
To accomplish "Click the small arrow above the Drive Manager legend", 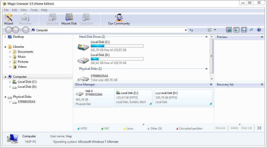I will (x=144, y=124).
